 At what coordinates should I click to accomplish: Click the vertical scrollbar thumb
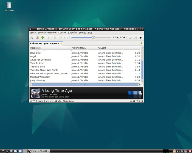142,70
